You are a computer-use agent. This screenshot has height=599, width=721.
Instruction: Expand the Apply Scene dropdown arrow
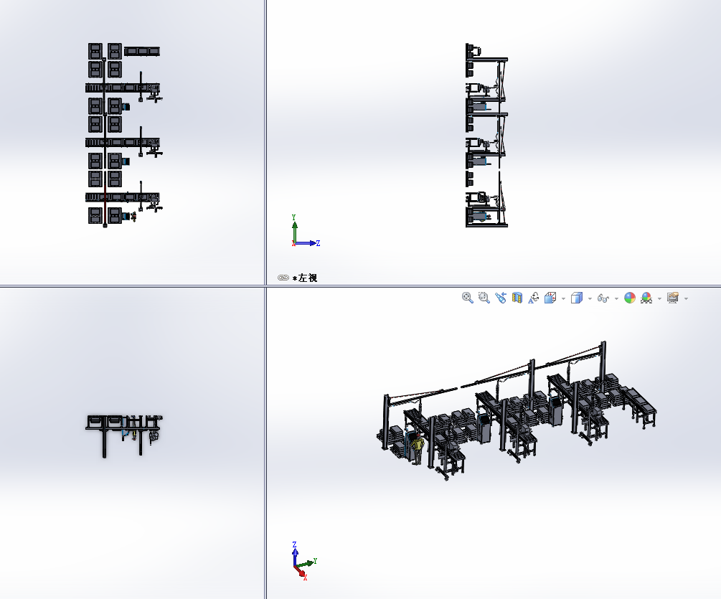coord(659,299)
